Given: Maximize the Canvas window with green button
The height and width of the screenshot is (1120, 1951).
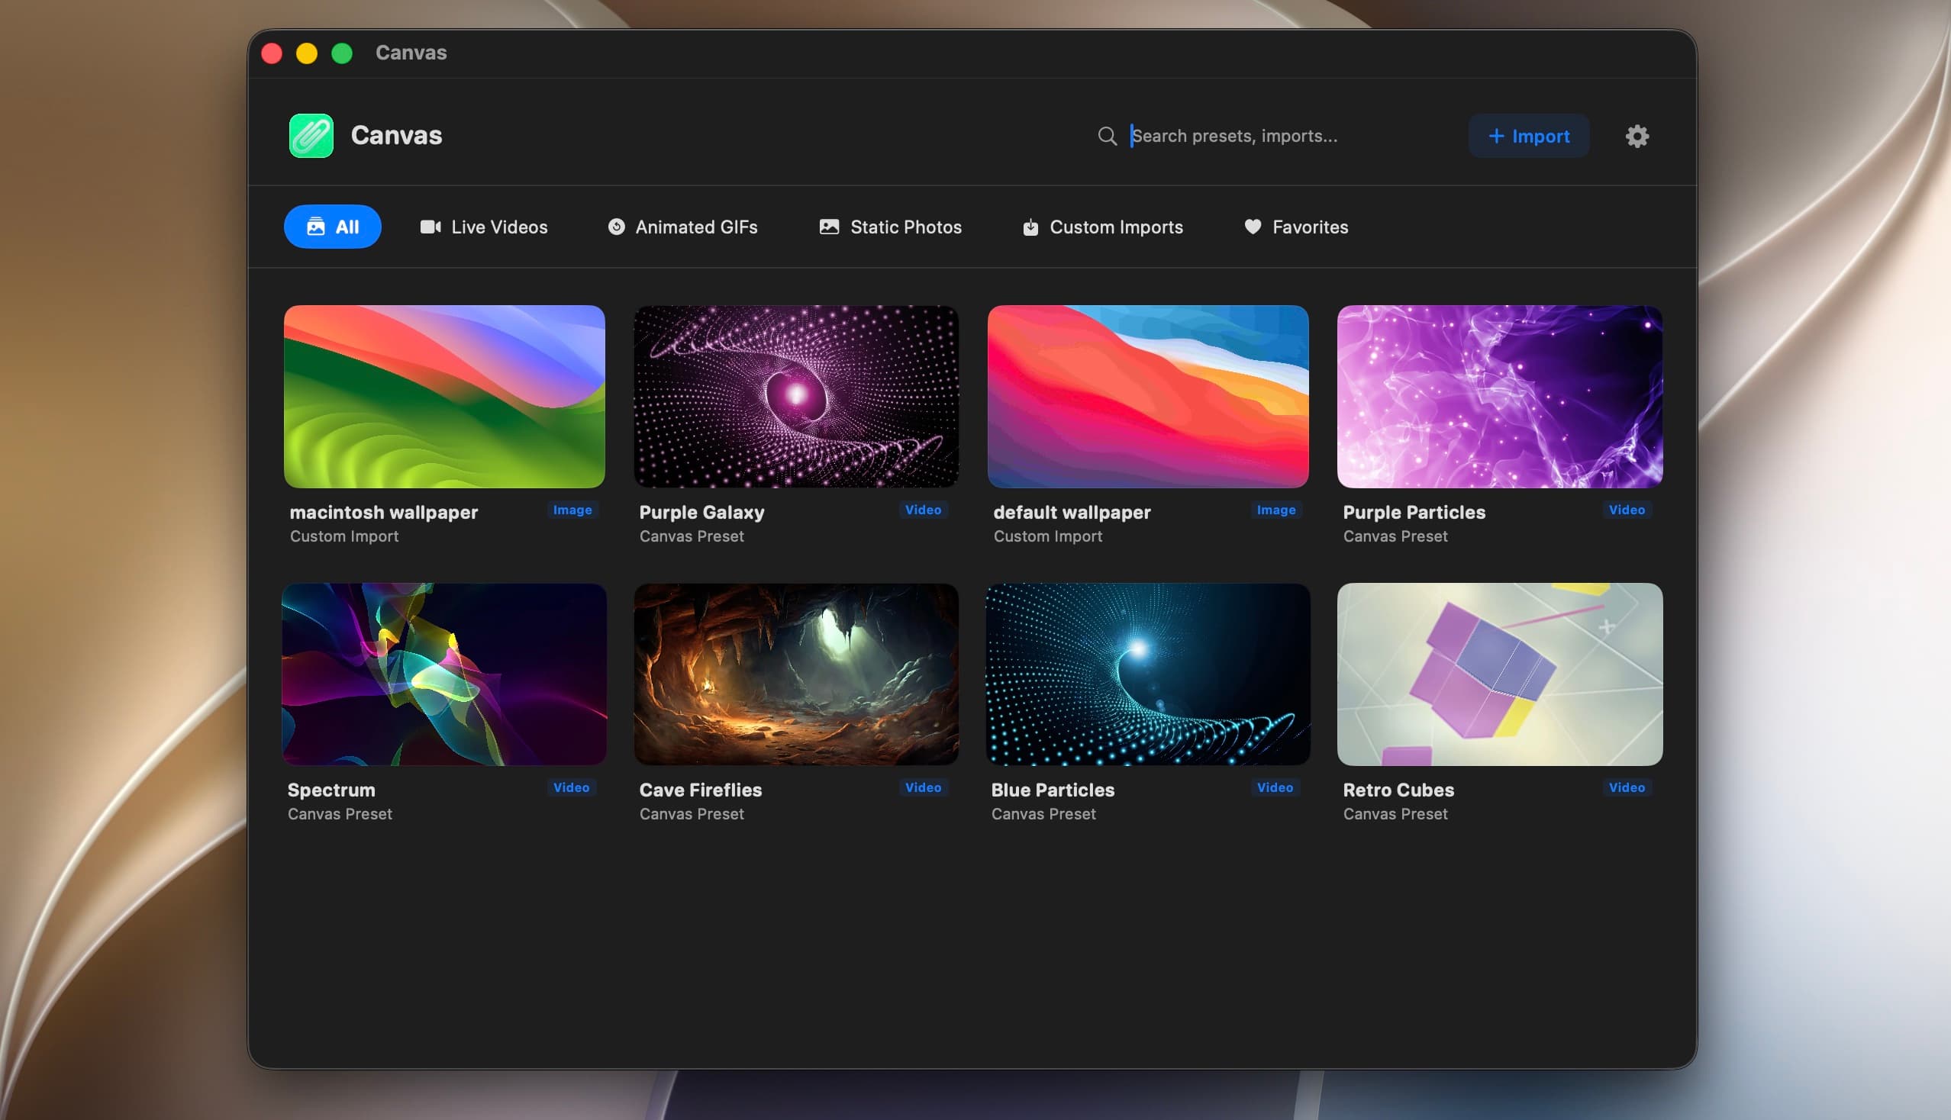Looking at the screenshot, I should coord(342,53).
